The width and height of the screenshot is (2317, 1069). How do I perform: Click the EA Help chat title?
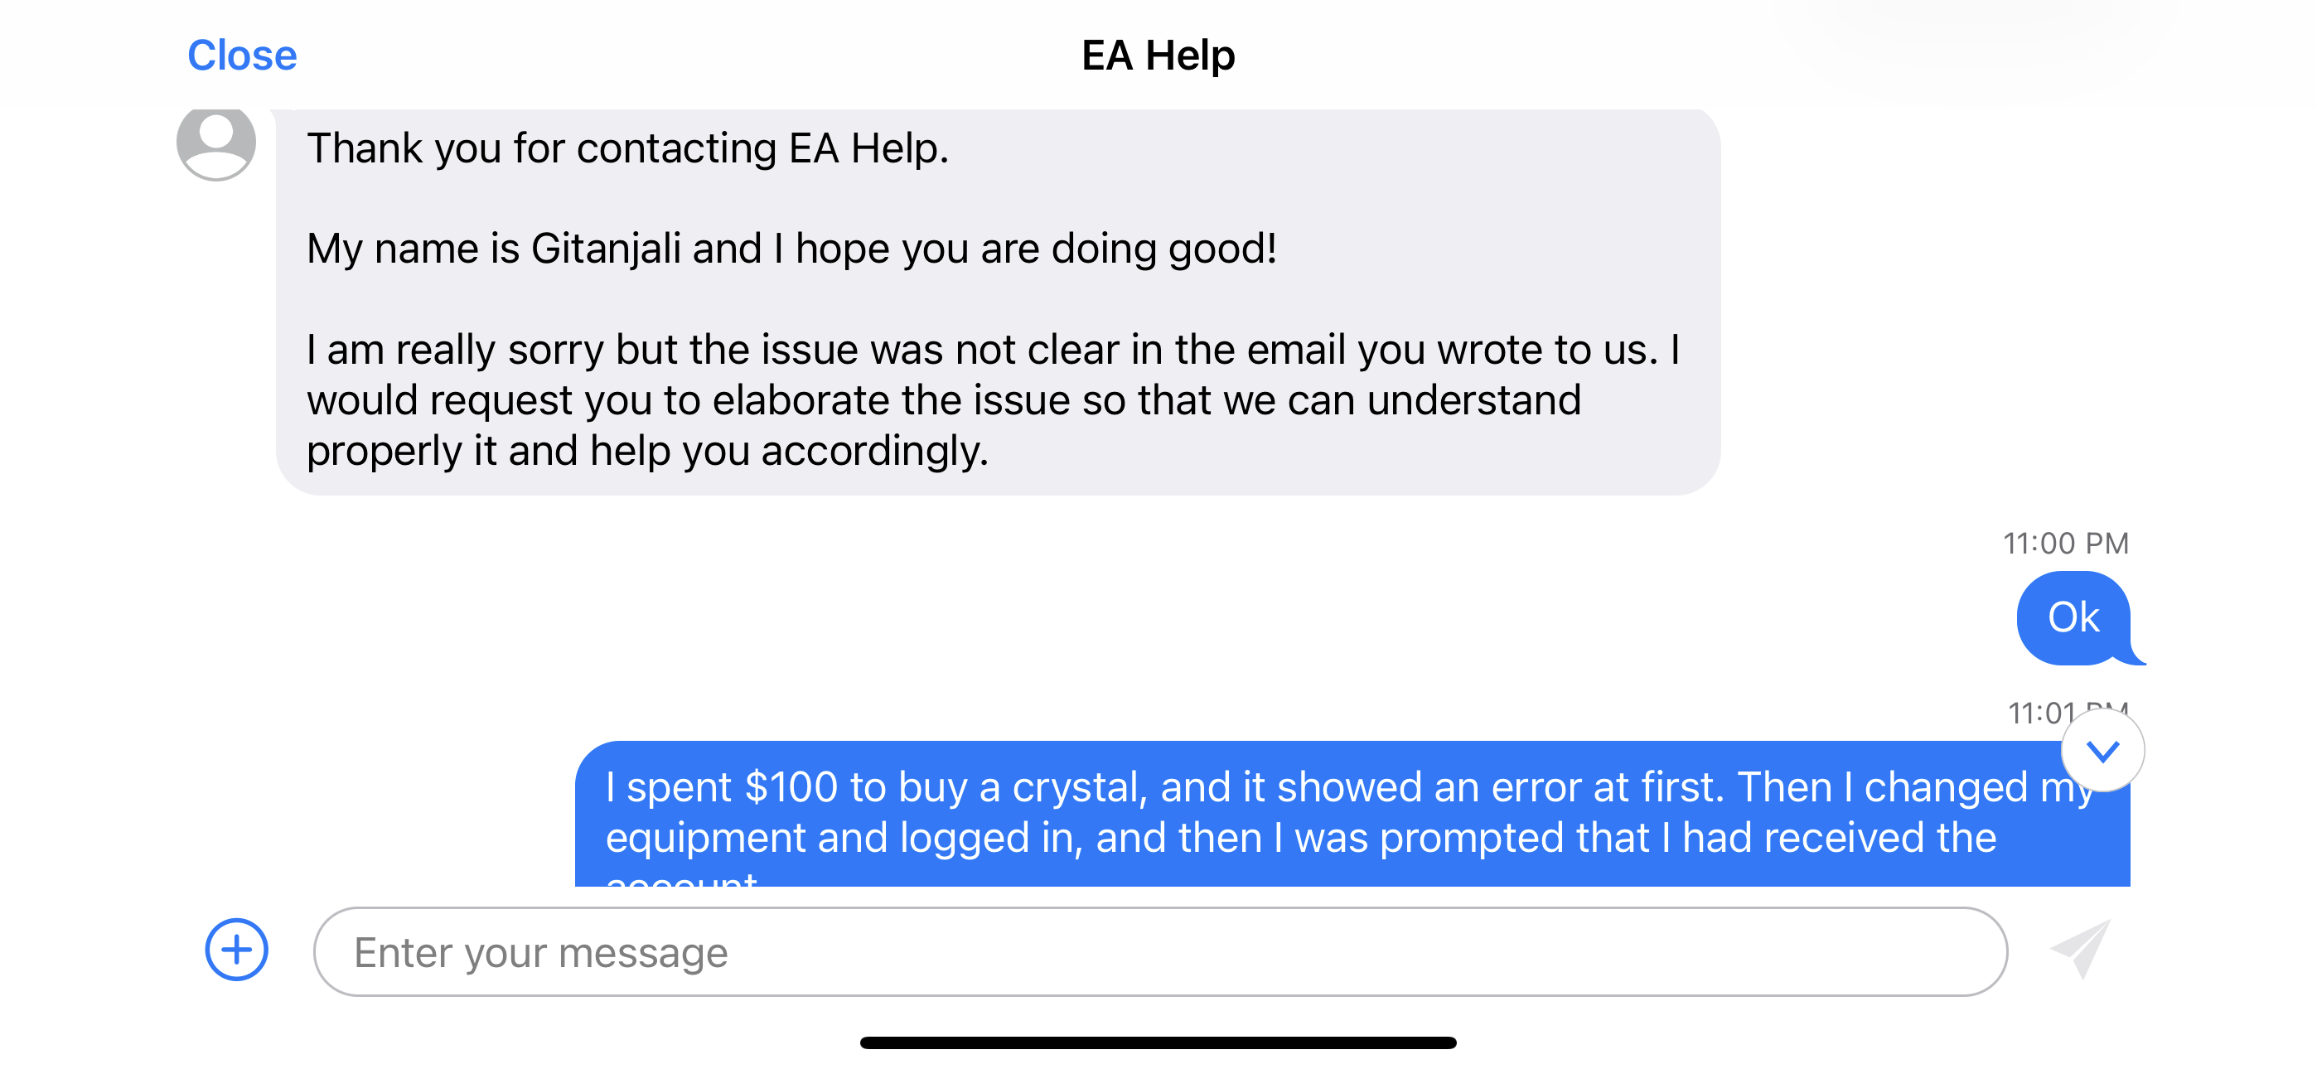1158,56
